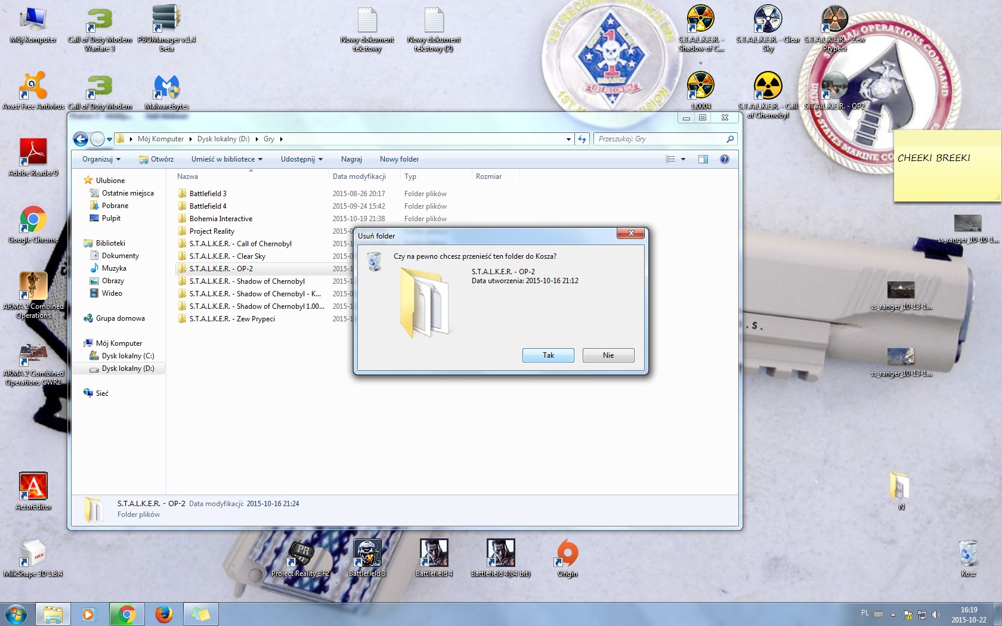
Task: Open the Malwarebytes desktop shortcut
Action: (x=166, y=91)
